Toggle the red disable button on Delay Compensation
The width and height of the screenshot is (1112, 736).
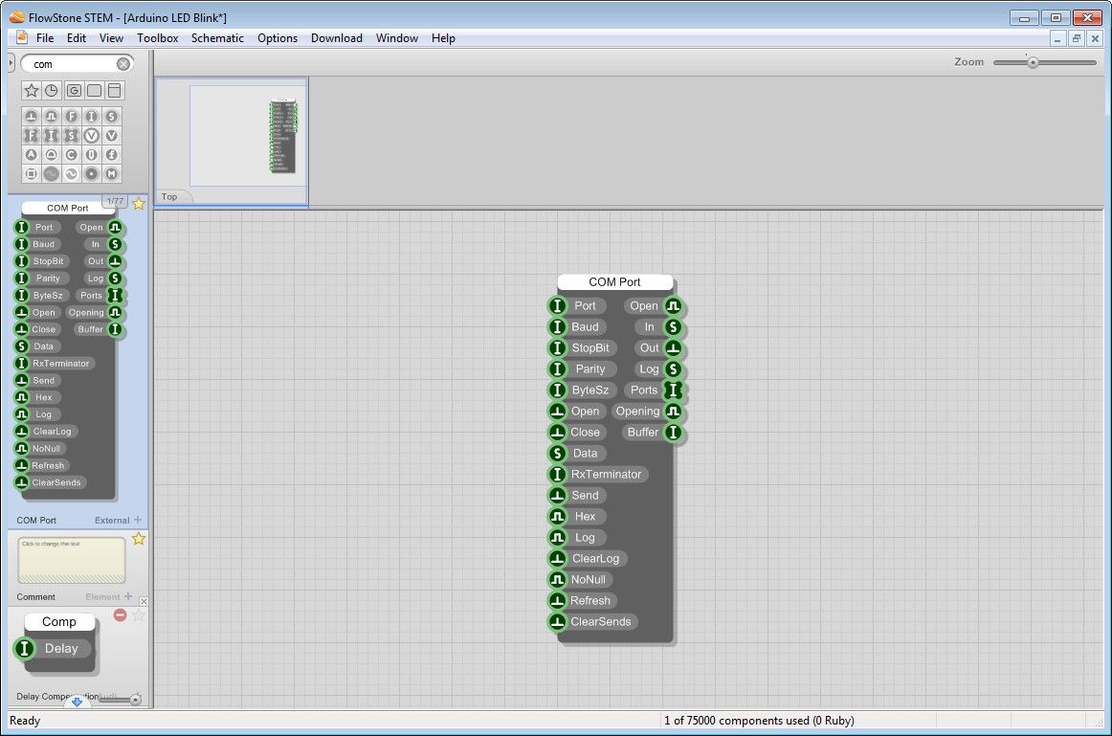tap(120, 615)
